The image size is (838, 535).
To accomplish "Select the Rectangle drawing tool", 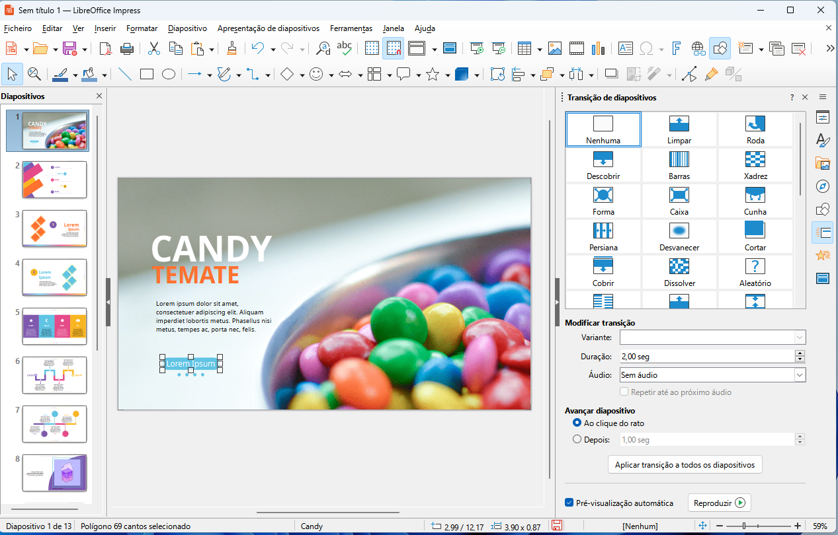I will pos(147,75).
